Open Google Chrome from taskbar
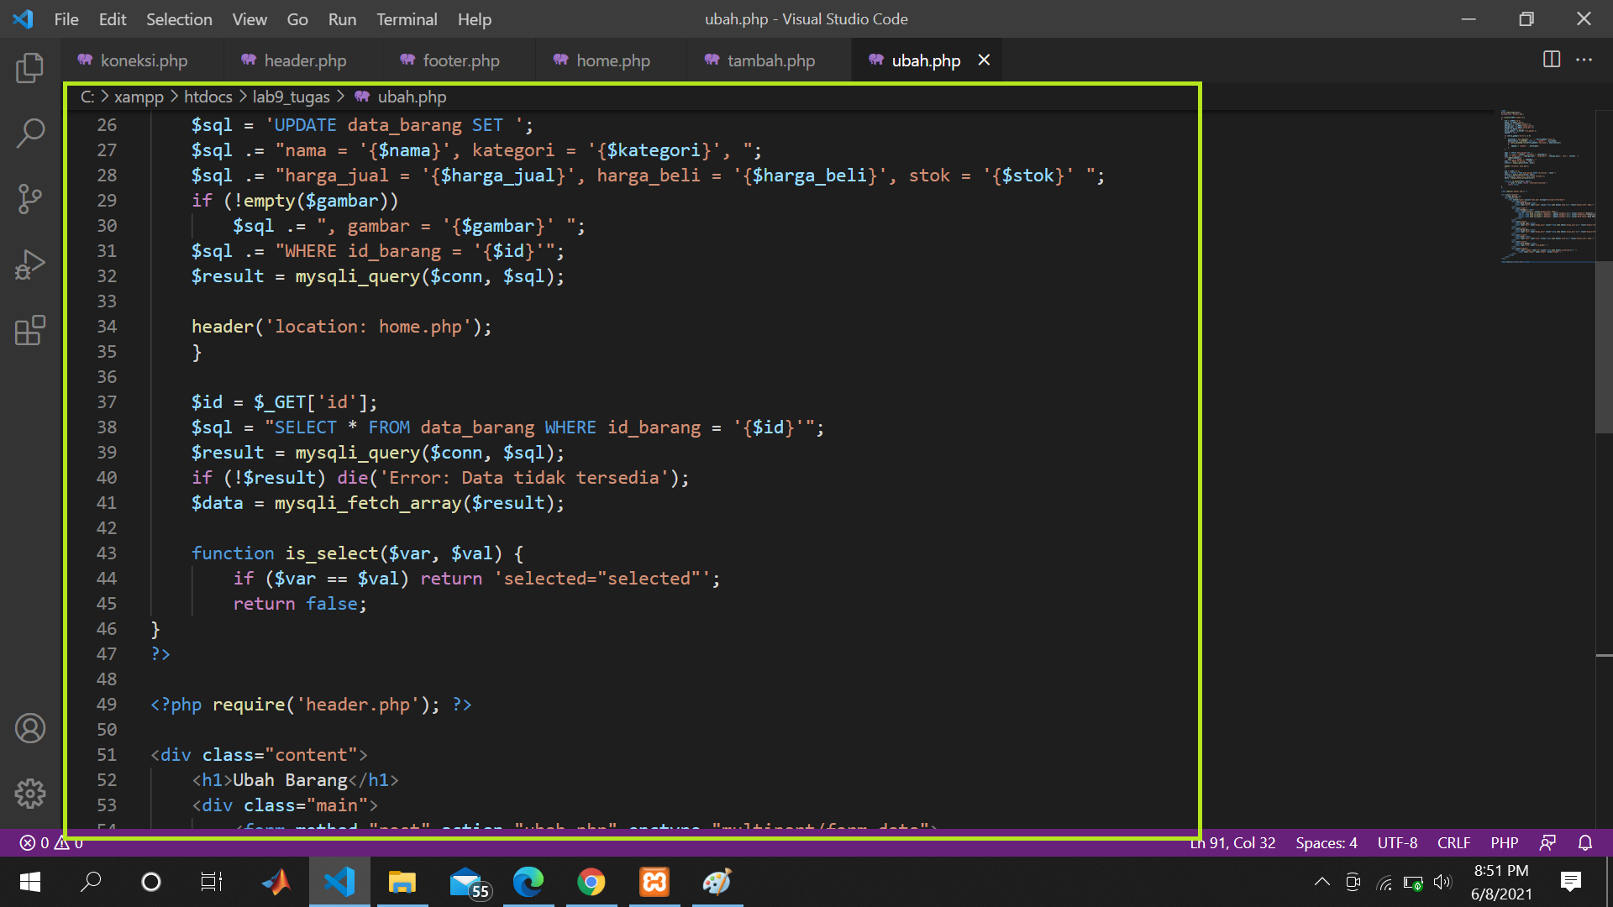The image size is (1613, 907). [591, 882]
